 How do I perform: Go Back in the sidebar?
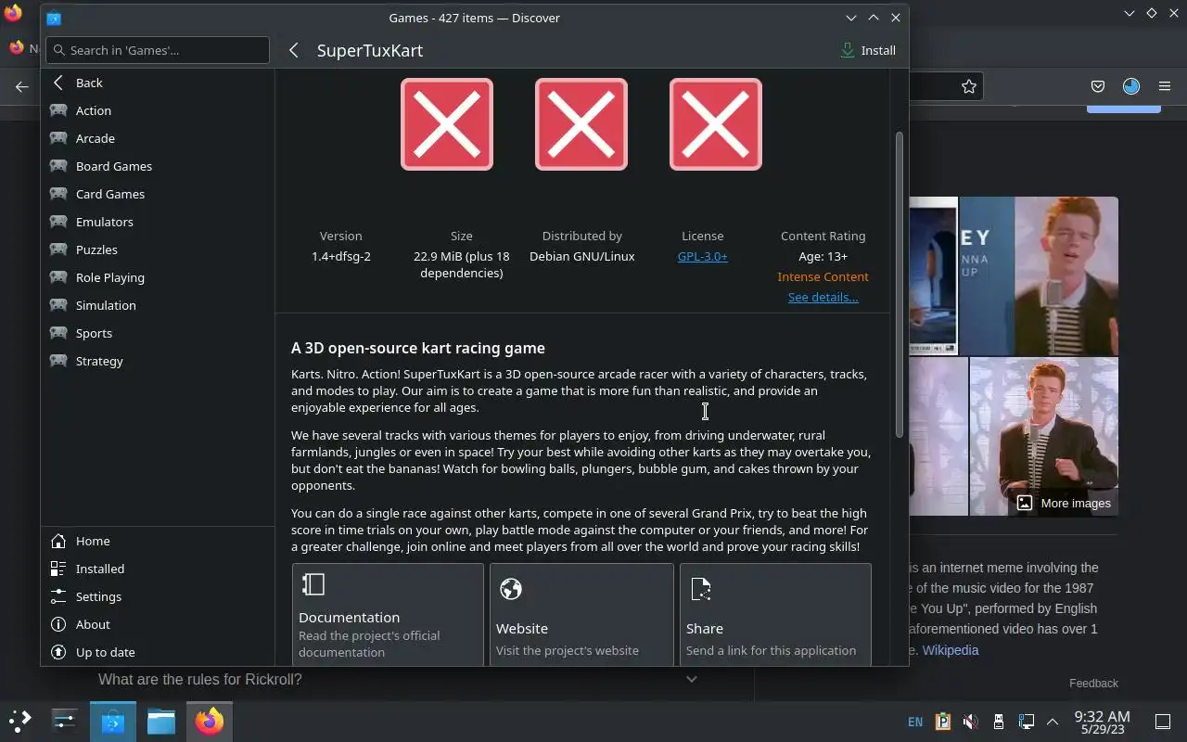coord(158,83)
